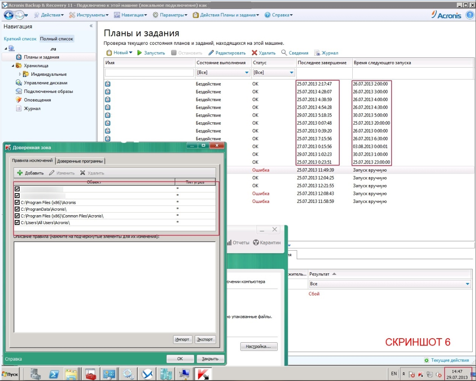
Task: Expand the Result (Результат) filter dropdown
Action: tap(467, 284)
